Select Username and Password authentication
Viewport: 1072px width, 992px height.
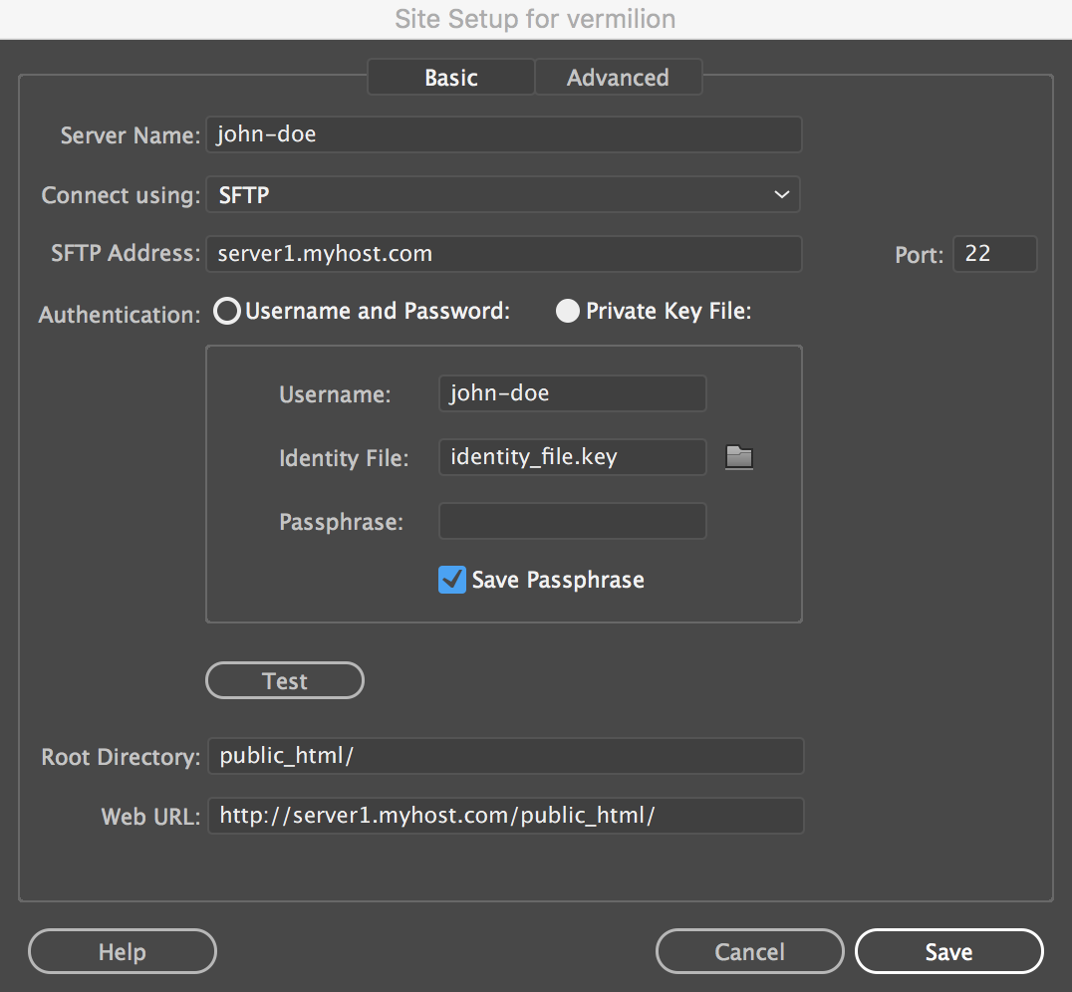point(226,311)
